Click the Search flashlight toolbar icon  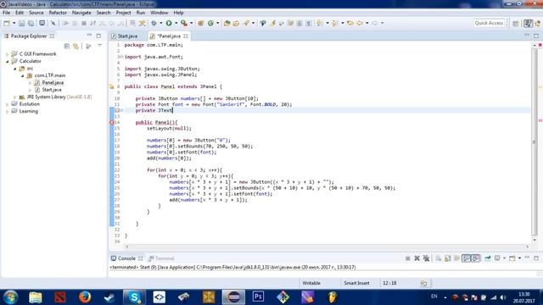point(246,23)
